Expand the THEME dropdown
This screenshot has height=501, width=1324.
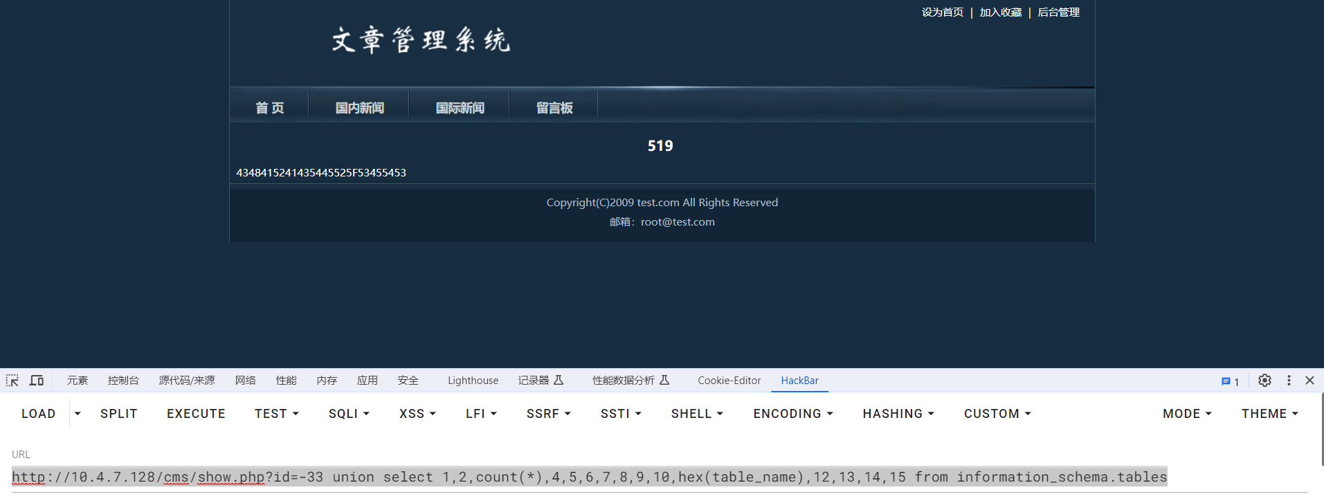(x=1269, y=414)
